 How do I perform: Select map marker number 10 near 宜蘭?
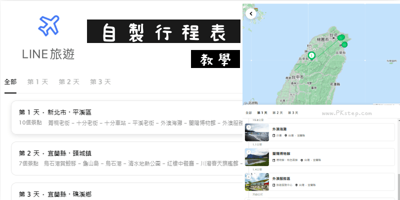pyautogui.click(x=344, y=44)
